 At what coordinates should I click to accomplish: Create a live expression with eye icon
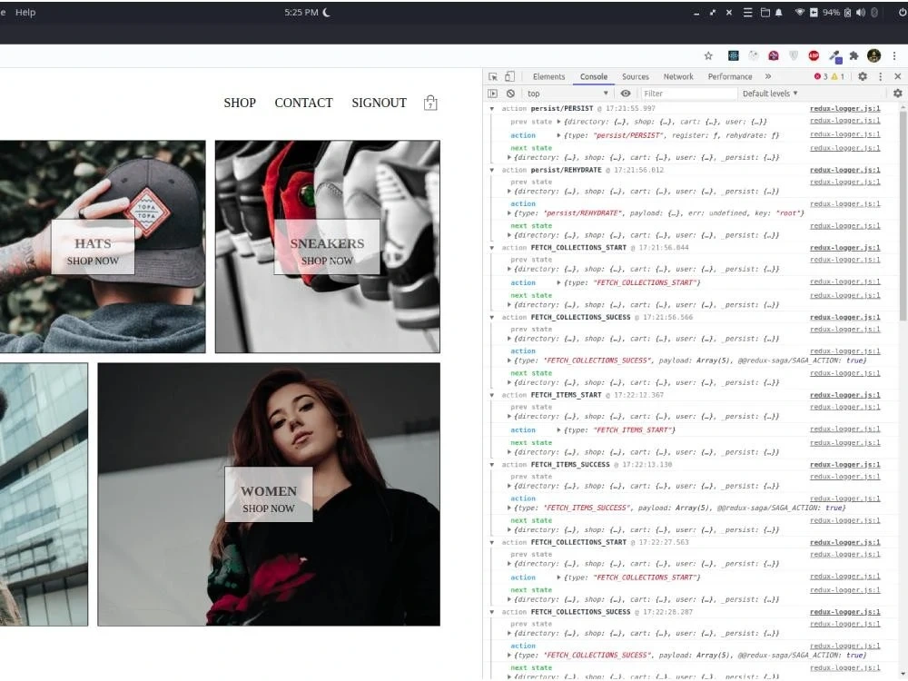(x=626, y=94)
